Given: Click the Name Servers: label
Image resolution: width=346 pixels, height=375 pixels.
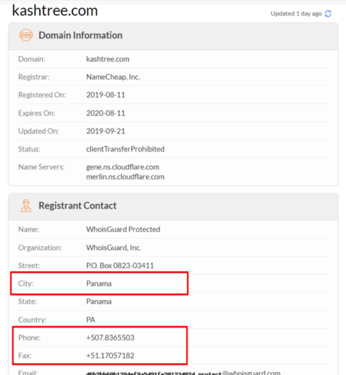Looking at the screenshot, I should pyautogui.click(x=42, y=167).
